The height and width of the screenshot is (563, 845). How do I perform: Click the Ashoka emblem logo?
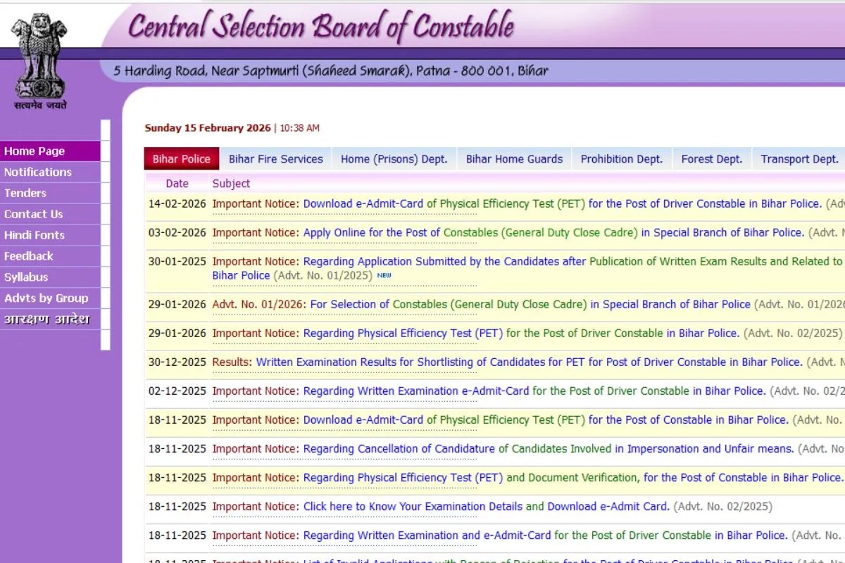click(x=40, y=60)
